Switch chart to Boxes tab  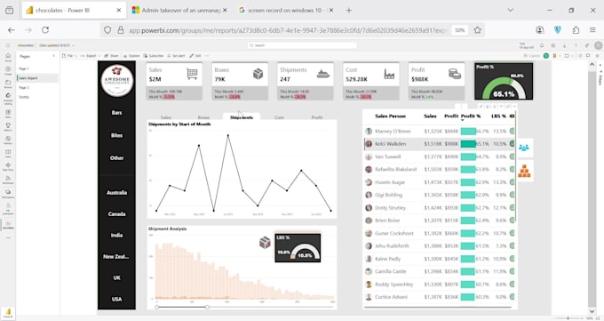(203, 117)
